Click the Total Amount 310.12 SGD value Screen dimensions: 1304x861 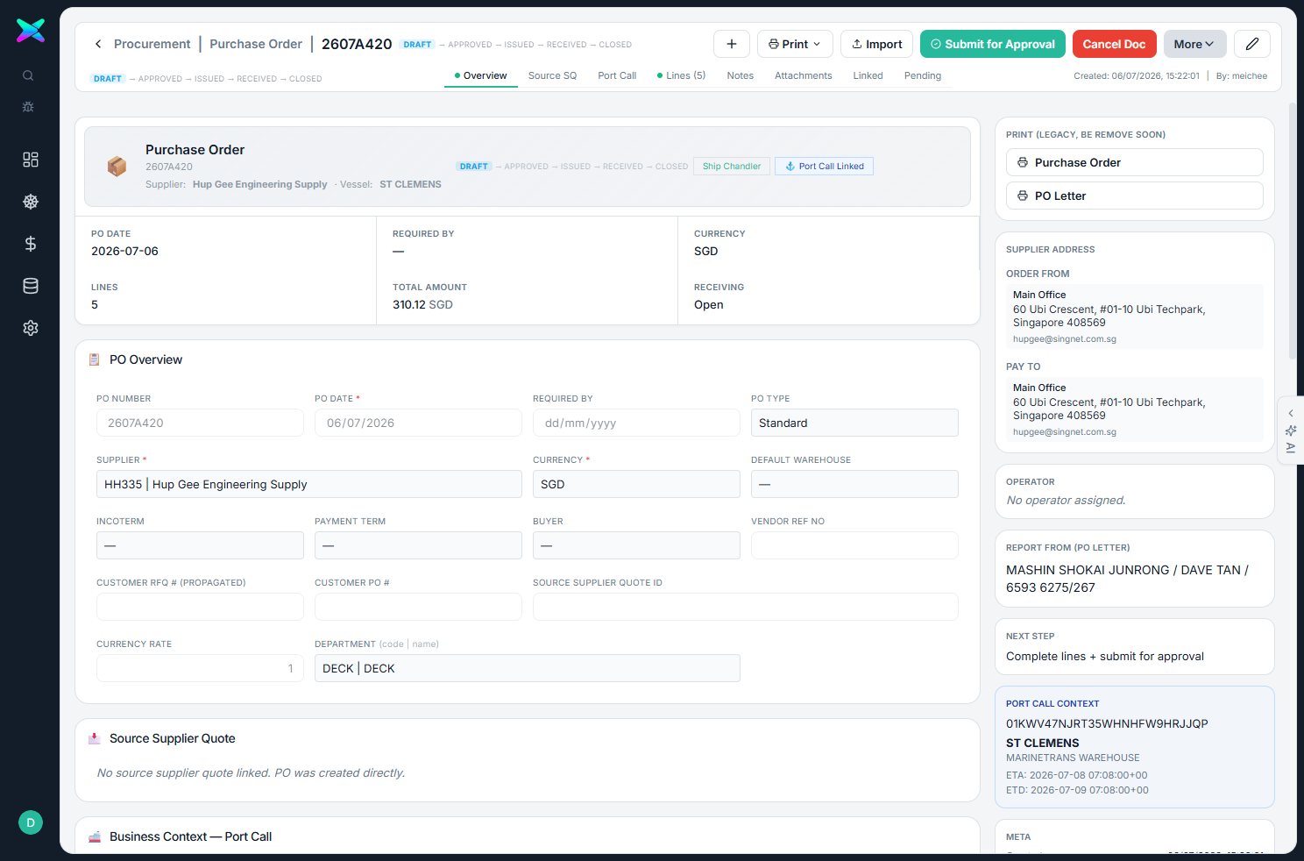tap(422, 305)
